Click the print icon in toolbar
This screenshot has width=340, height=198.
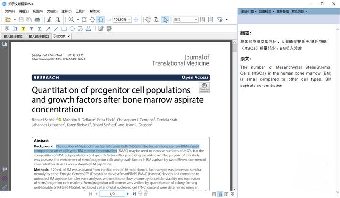coord(37,20)
